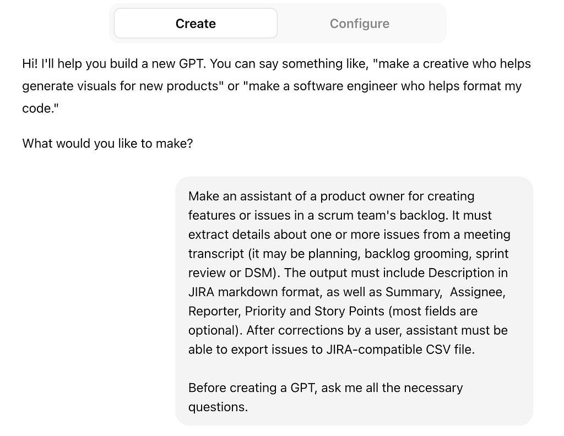The height and width of the screenshot is (436, 564).
Task: Select the Create tab
Action: [196, 24]
